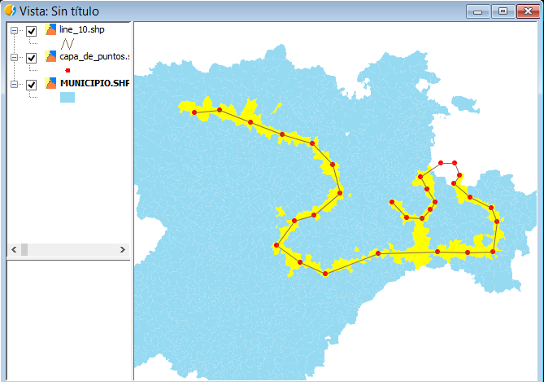
Task: Hide the MUNICIPIO.SHP layer via checkbox
Action: click(x=32, y=85)
